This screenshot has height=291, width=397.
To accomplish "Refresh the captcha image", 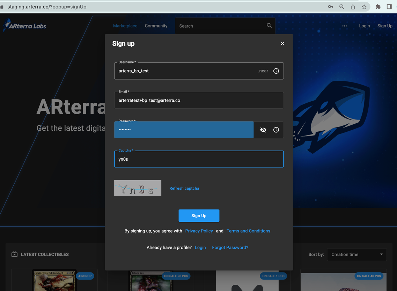I will tap(184, 188).
